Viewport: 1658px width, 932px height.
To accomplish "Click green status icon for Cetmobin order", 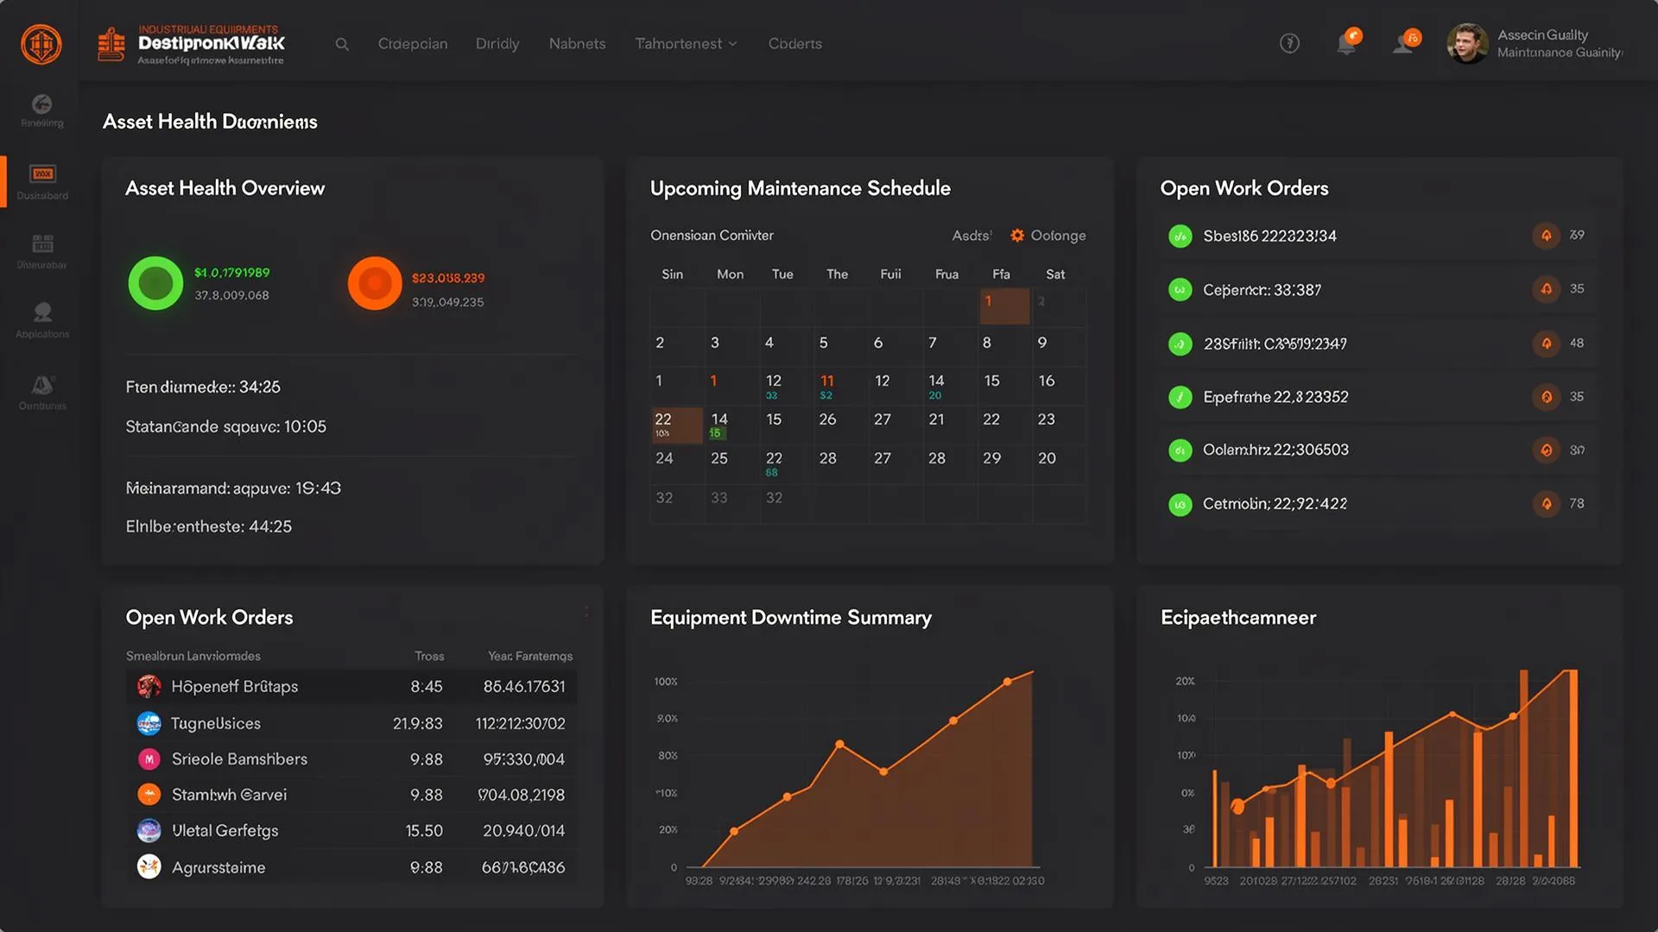I will [1180, 504].
